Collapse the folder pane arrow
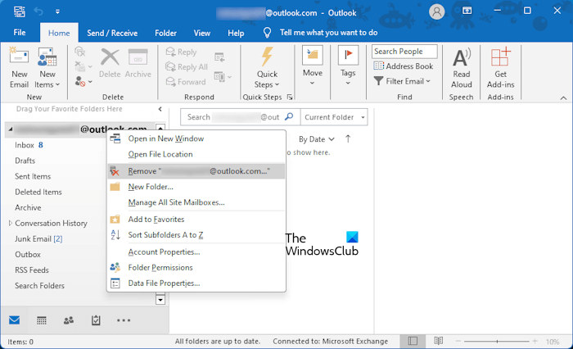Screen dimensions: 573x349 click(x=160, y=109)
